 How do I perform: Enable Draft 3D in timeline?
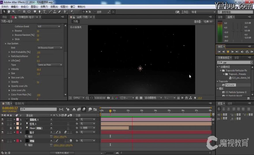tap(68, 109)
